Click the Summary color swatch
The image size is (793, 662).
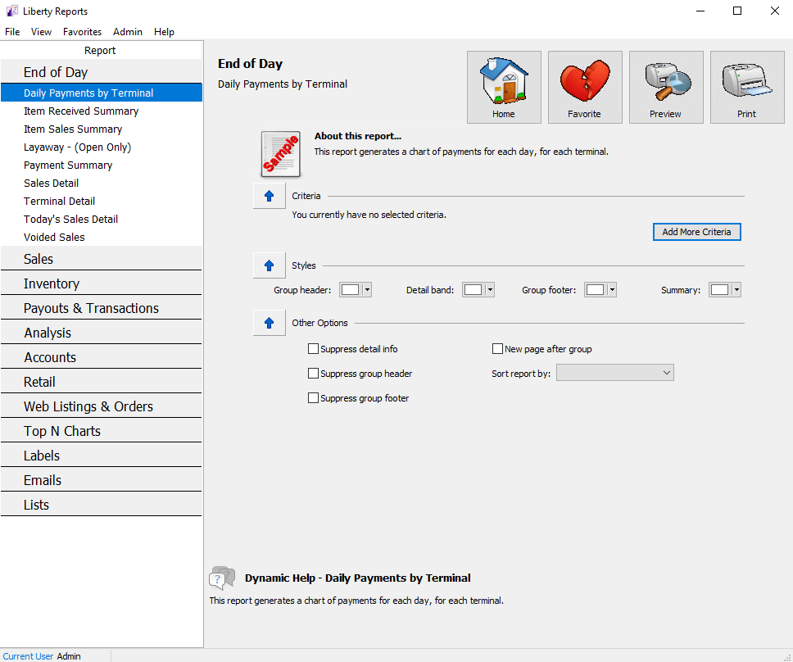click(x=719, y=290)
